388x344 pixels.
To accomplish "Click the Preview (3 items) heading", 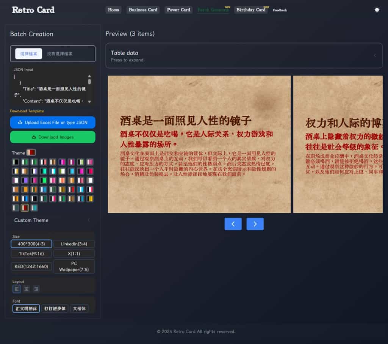I will (x=130, y=34).
